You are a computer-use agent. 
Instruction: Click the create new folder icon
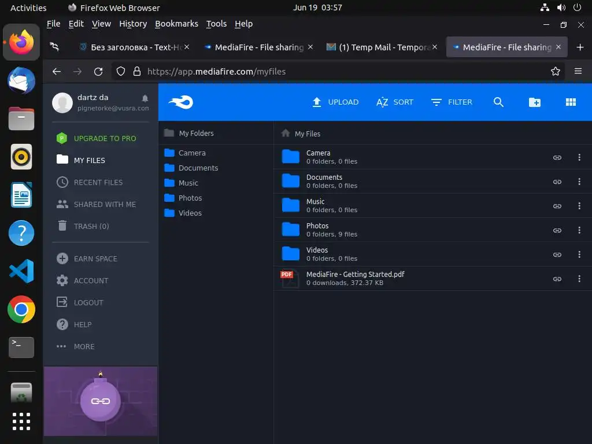click(x=535, y=102)
